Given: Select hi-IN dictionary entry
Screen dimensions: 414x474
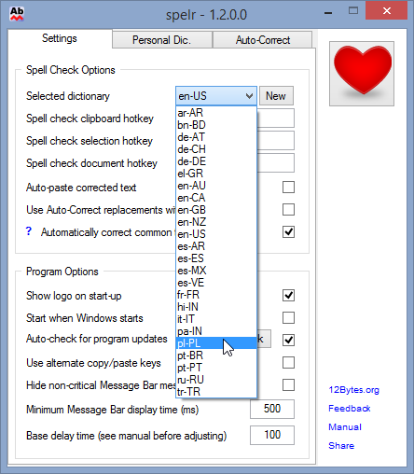Looking at the screenshot, I should pos(216,307).
